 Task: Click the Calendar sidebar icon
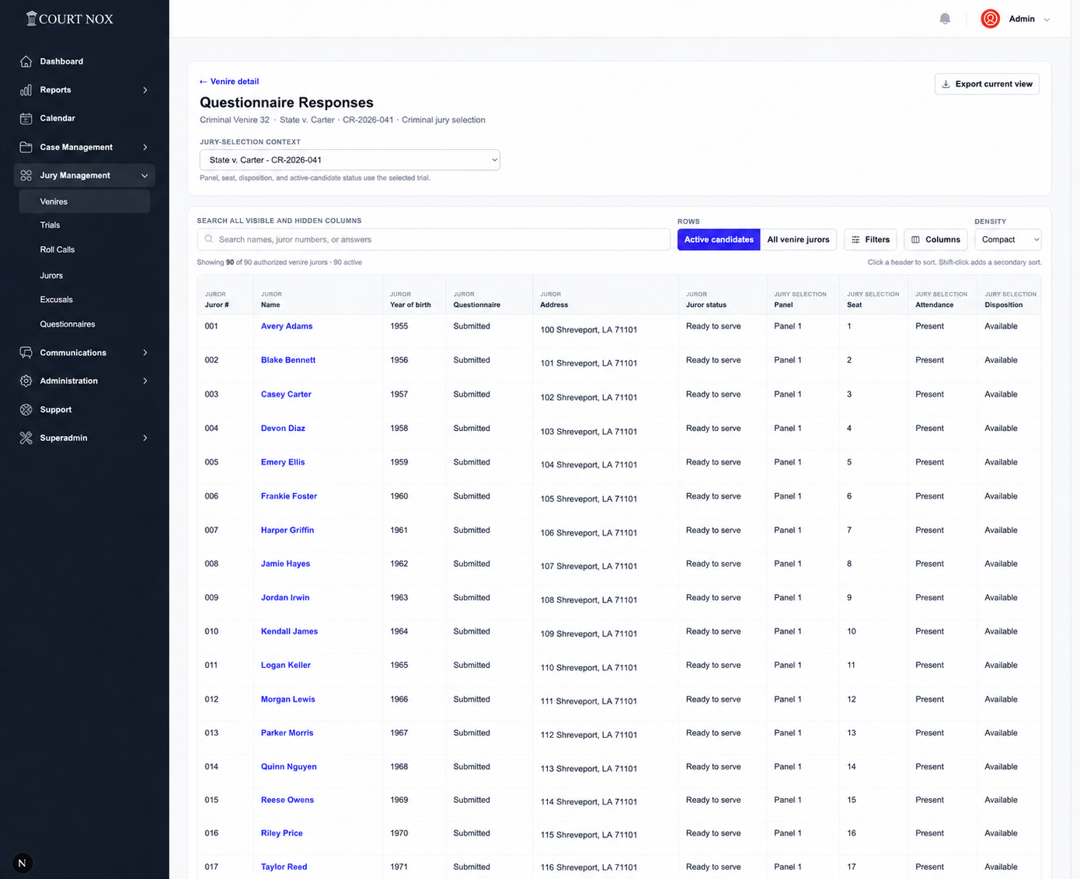tap(26, 118)
